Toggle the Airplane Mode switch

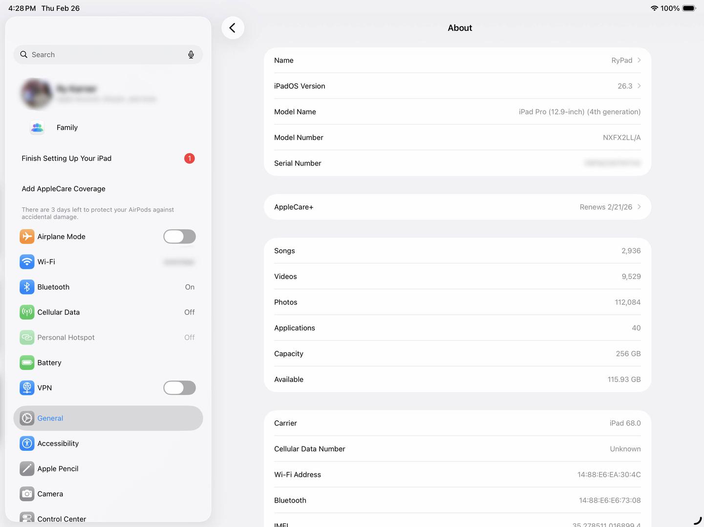click(x=180, y=237)
